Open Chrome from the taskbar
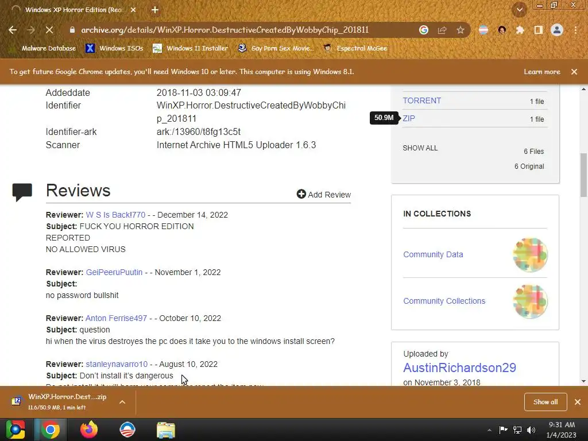588x441 pixels. point(51,430)
